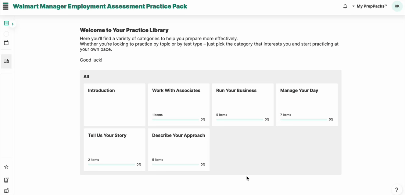This screenshot has height=195, width=405.
Task: Open the Run Your Business category
Action: click(242, 105)
